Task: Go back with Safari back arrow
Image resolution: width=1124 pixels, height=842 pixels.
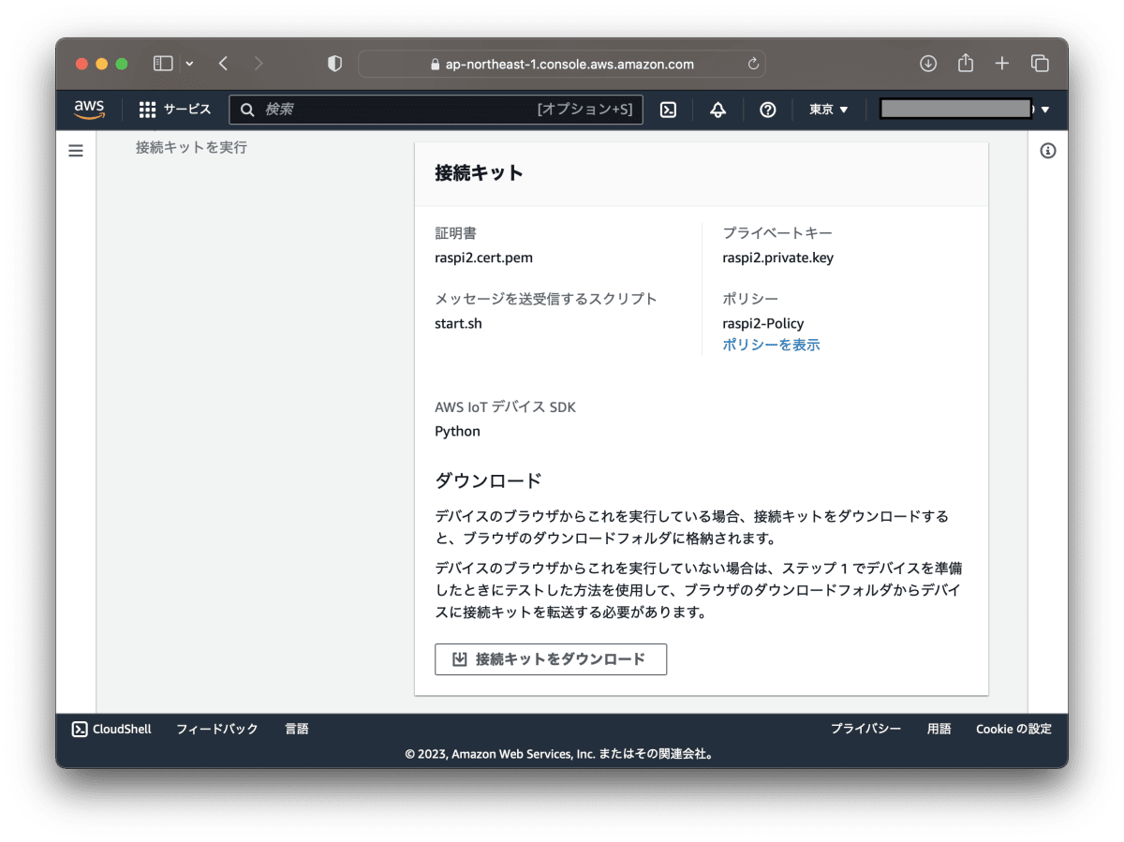Action: [x=223, y=64]
